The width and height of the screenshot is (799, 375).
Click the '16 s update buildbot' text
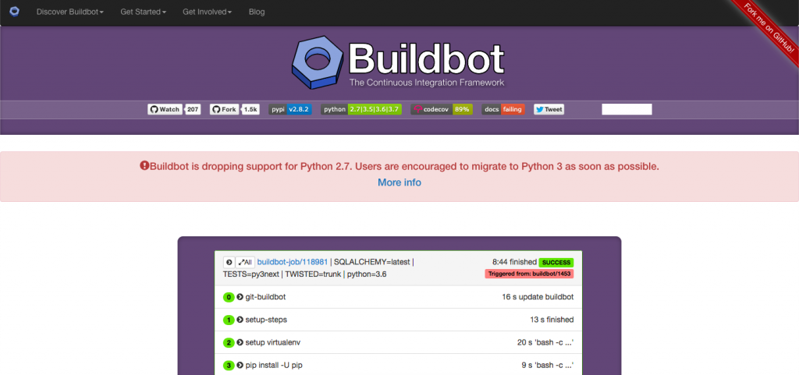(x=538, y=297)
